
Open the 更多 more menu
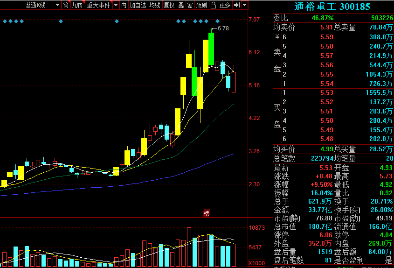pos(225,5)
